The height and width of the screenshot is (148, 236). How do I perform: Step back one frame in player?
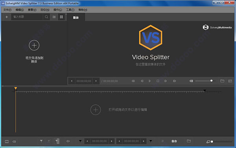coord(142,81)
